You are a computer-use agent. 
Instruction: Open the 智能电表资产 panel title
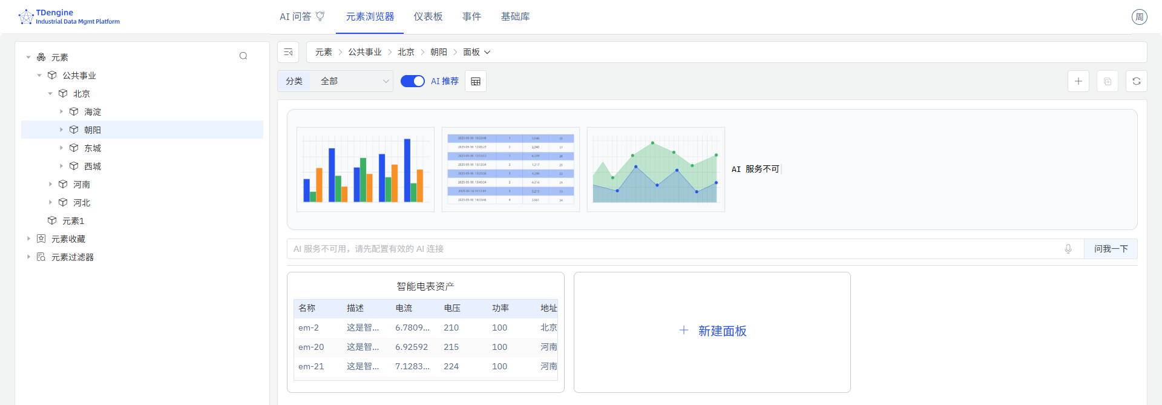[425, 286]
